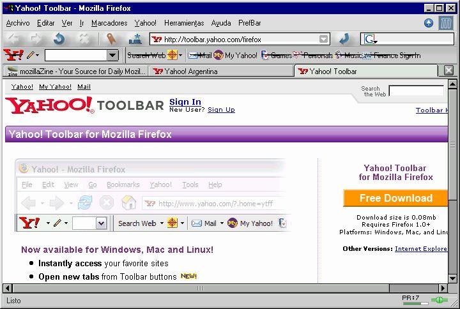Open My Yahoo! from the Yahoo! Toolbar
Screen dimensions: 460x309
[x=235, y=56]
